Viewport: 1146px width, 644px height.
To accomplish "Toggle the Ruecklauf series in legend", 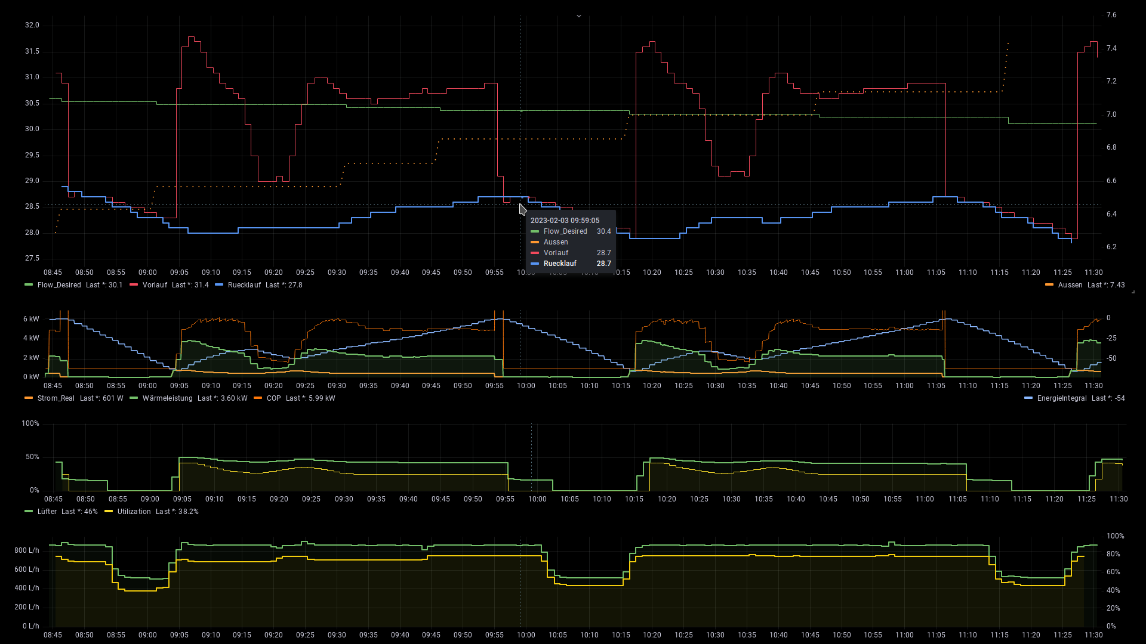I will 244,285.
